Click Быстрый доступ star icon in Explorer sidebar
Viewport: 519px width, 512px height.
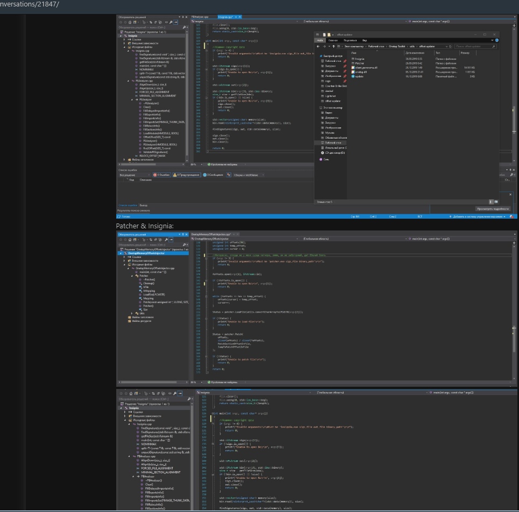[321, 56]
